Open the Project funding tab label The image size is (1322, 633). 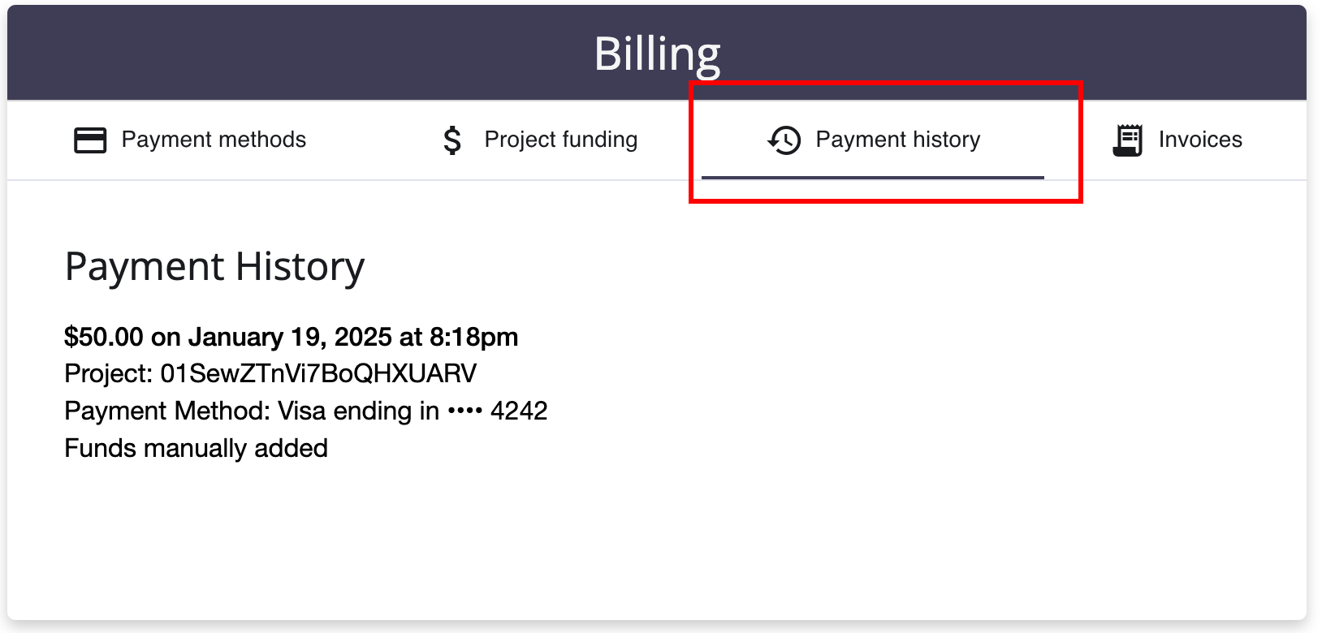click(561, 140)
